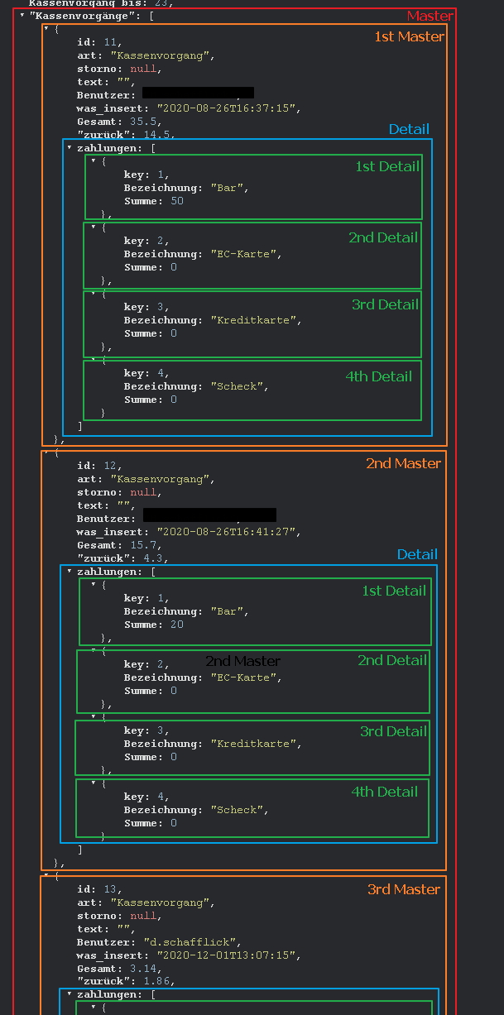Click the "Summe: 20" line

pos(154,625)
